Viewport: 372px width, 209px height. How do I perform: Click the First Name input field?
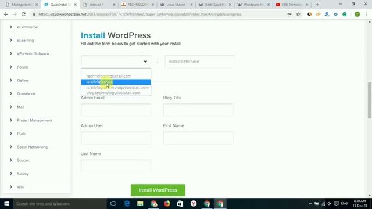coord(198,138)
